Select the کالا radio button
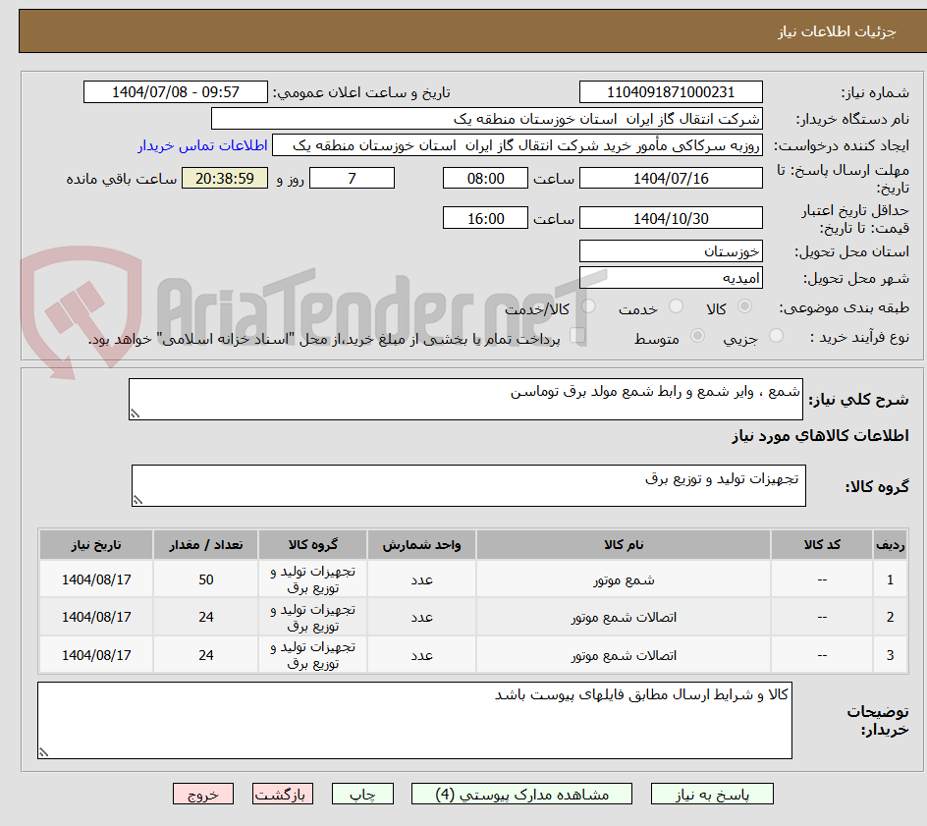Screen dimensions: 927x826 click(745, 306)
